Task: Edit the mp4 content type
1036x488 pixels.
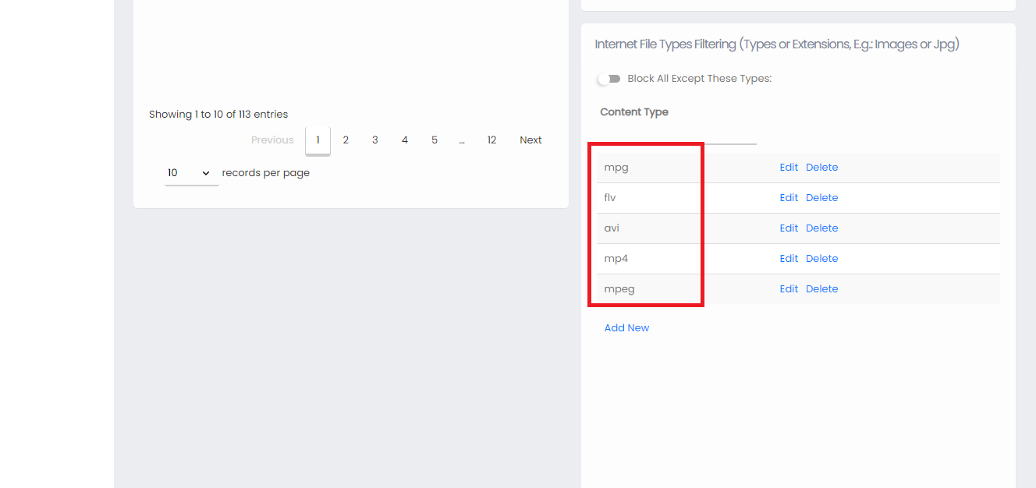Action: pos(789,259)
